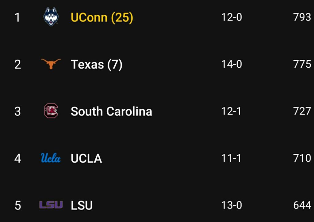Viewport: 314px width, 222px height.
Task: Click Texas's 775 points value
Action: 302,64
